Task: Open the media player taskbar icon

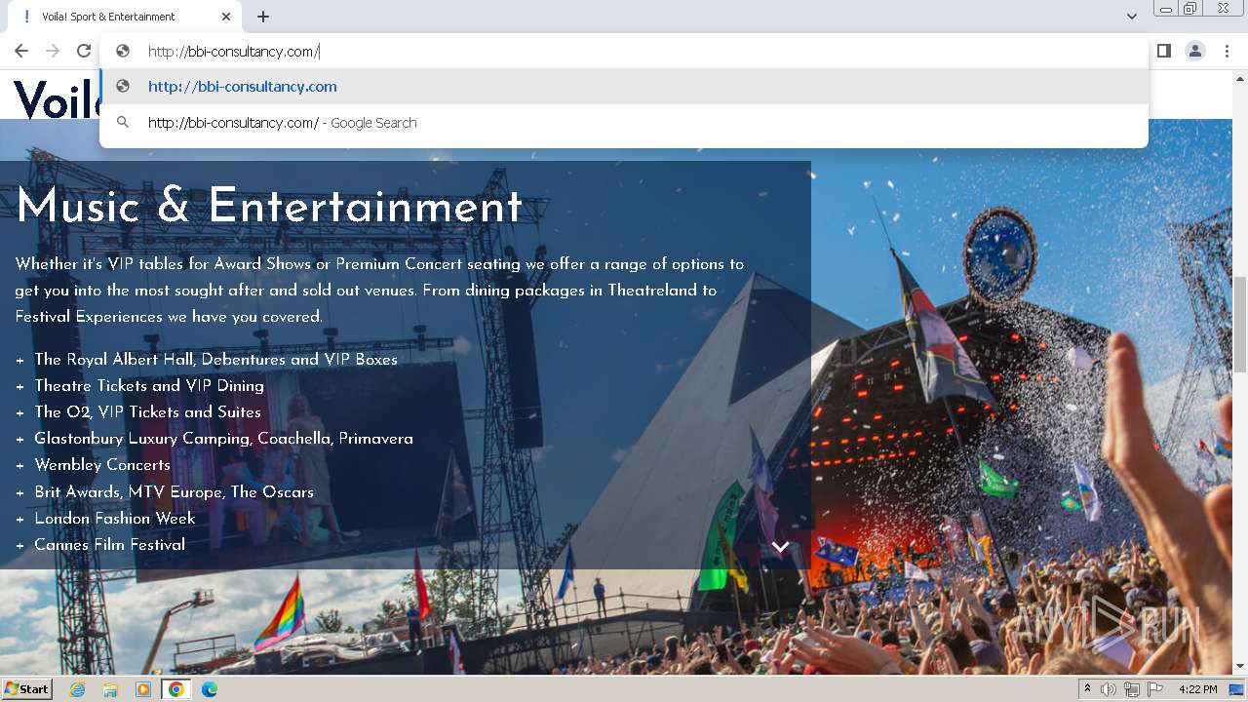Action: point(143,689)
